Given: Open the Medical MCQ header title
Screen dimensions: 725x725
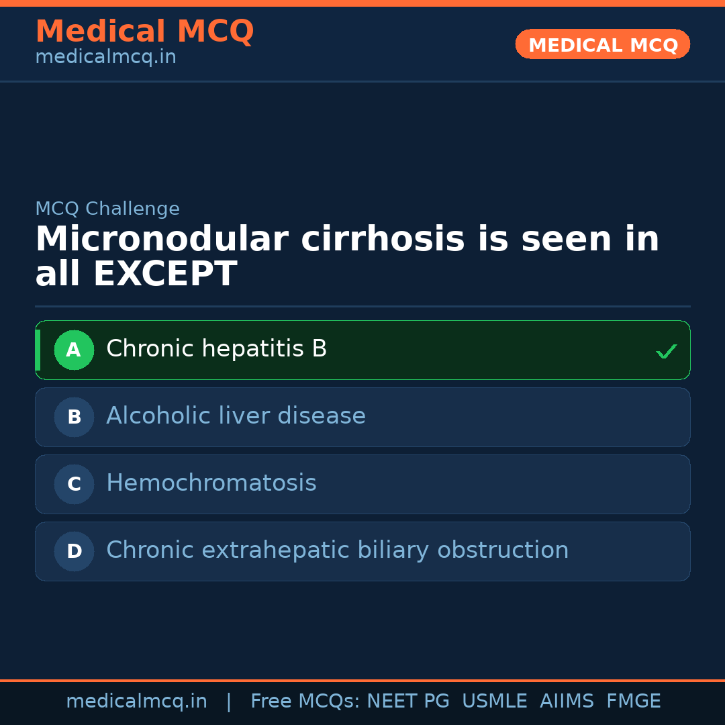Looking at the screenshot, I should click(x=144, y=32).
